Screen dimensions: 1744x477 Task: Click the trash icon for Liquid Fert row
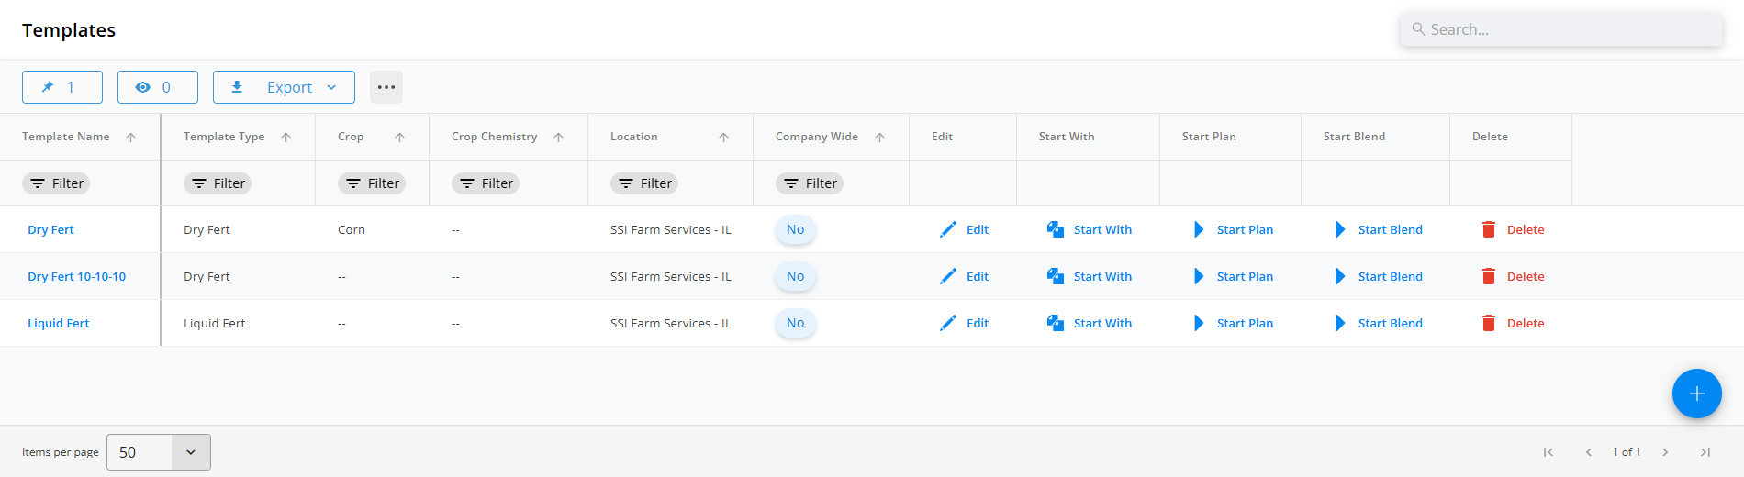pyautogui.click(x=1489, y=323)
